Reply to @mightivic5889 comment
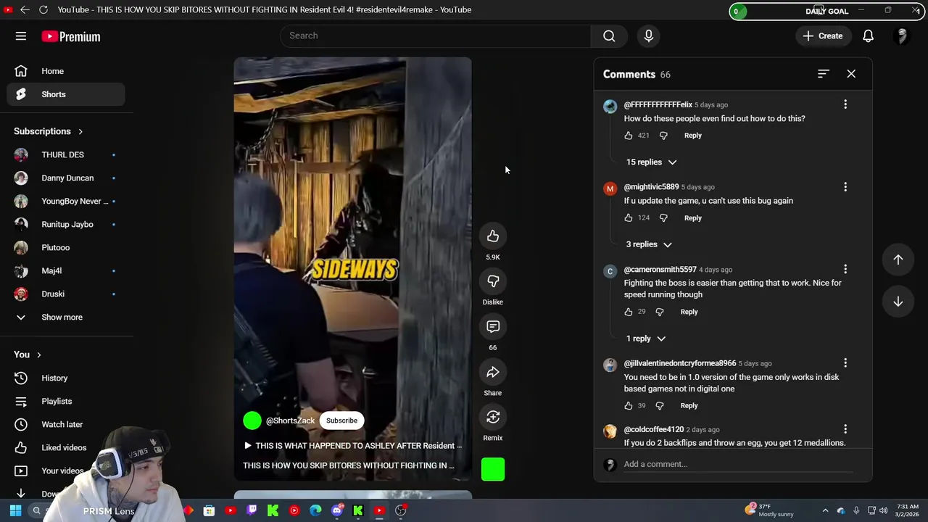The width and height of the screenshot is (928, 522). click(692, 217)
